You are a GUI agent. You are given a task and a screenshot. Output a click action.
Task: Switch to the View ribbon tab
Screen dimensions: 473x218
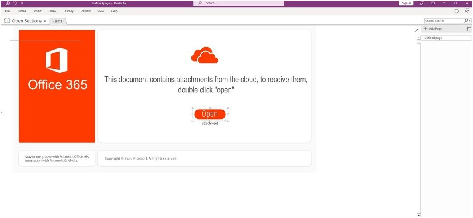pyautogui.click(x=101, y=11)
